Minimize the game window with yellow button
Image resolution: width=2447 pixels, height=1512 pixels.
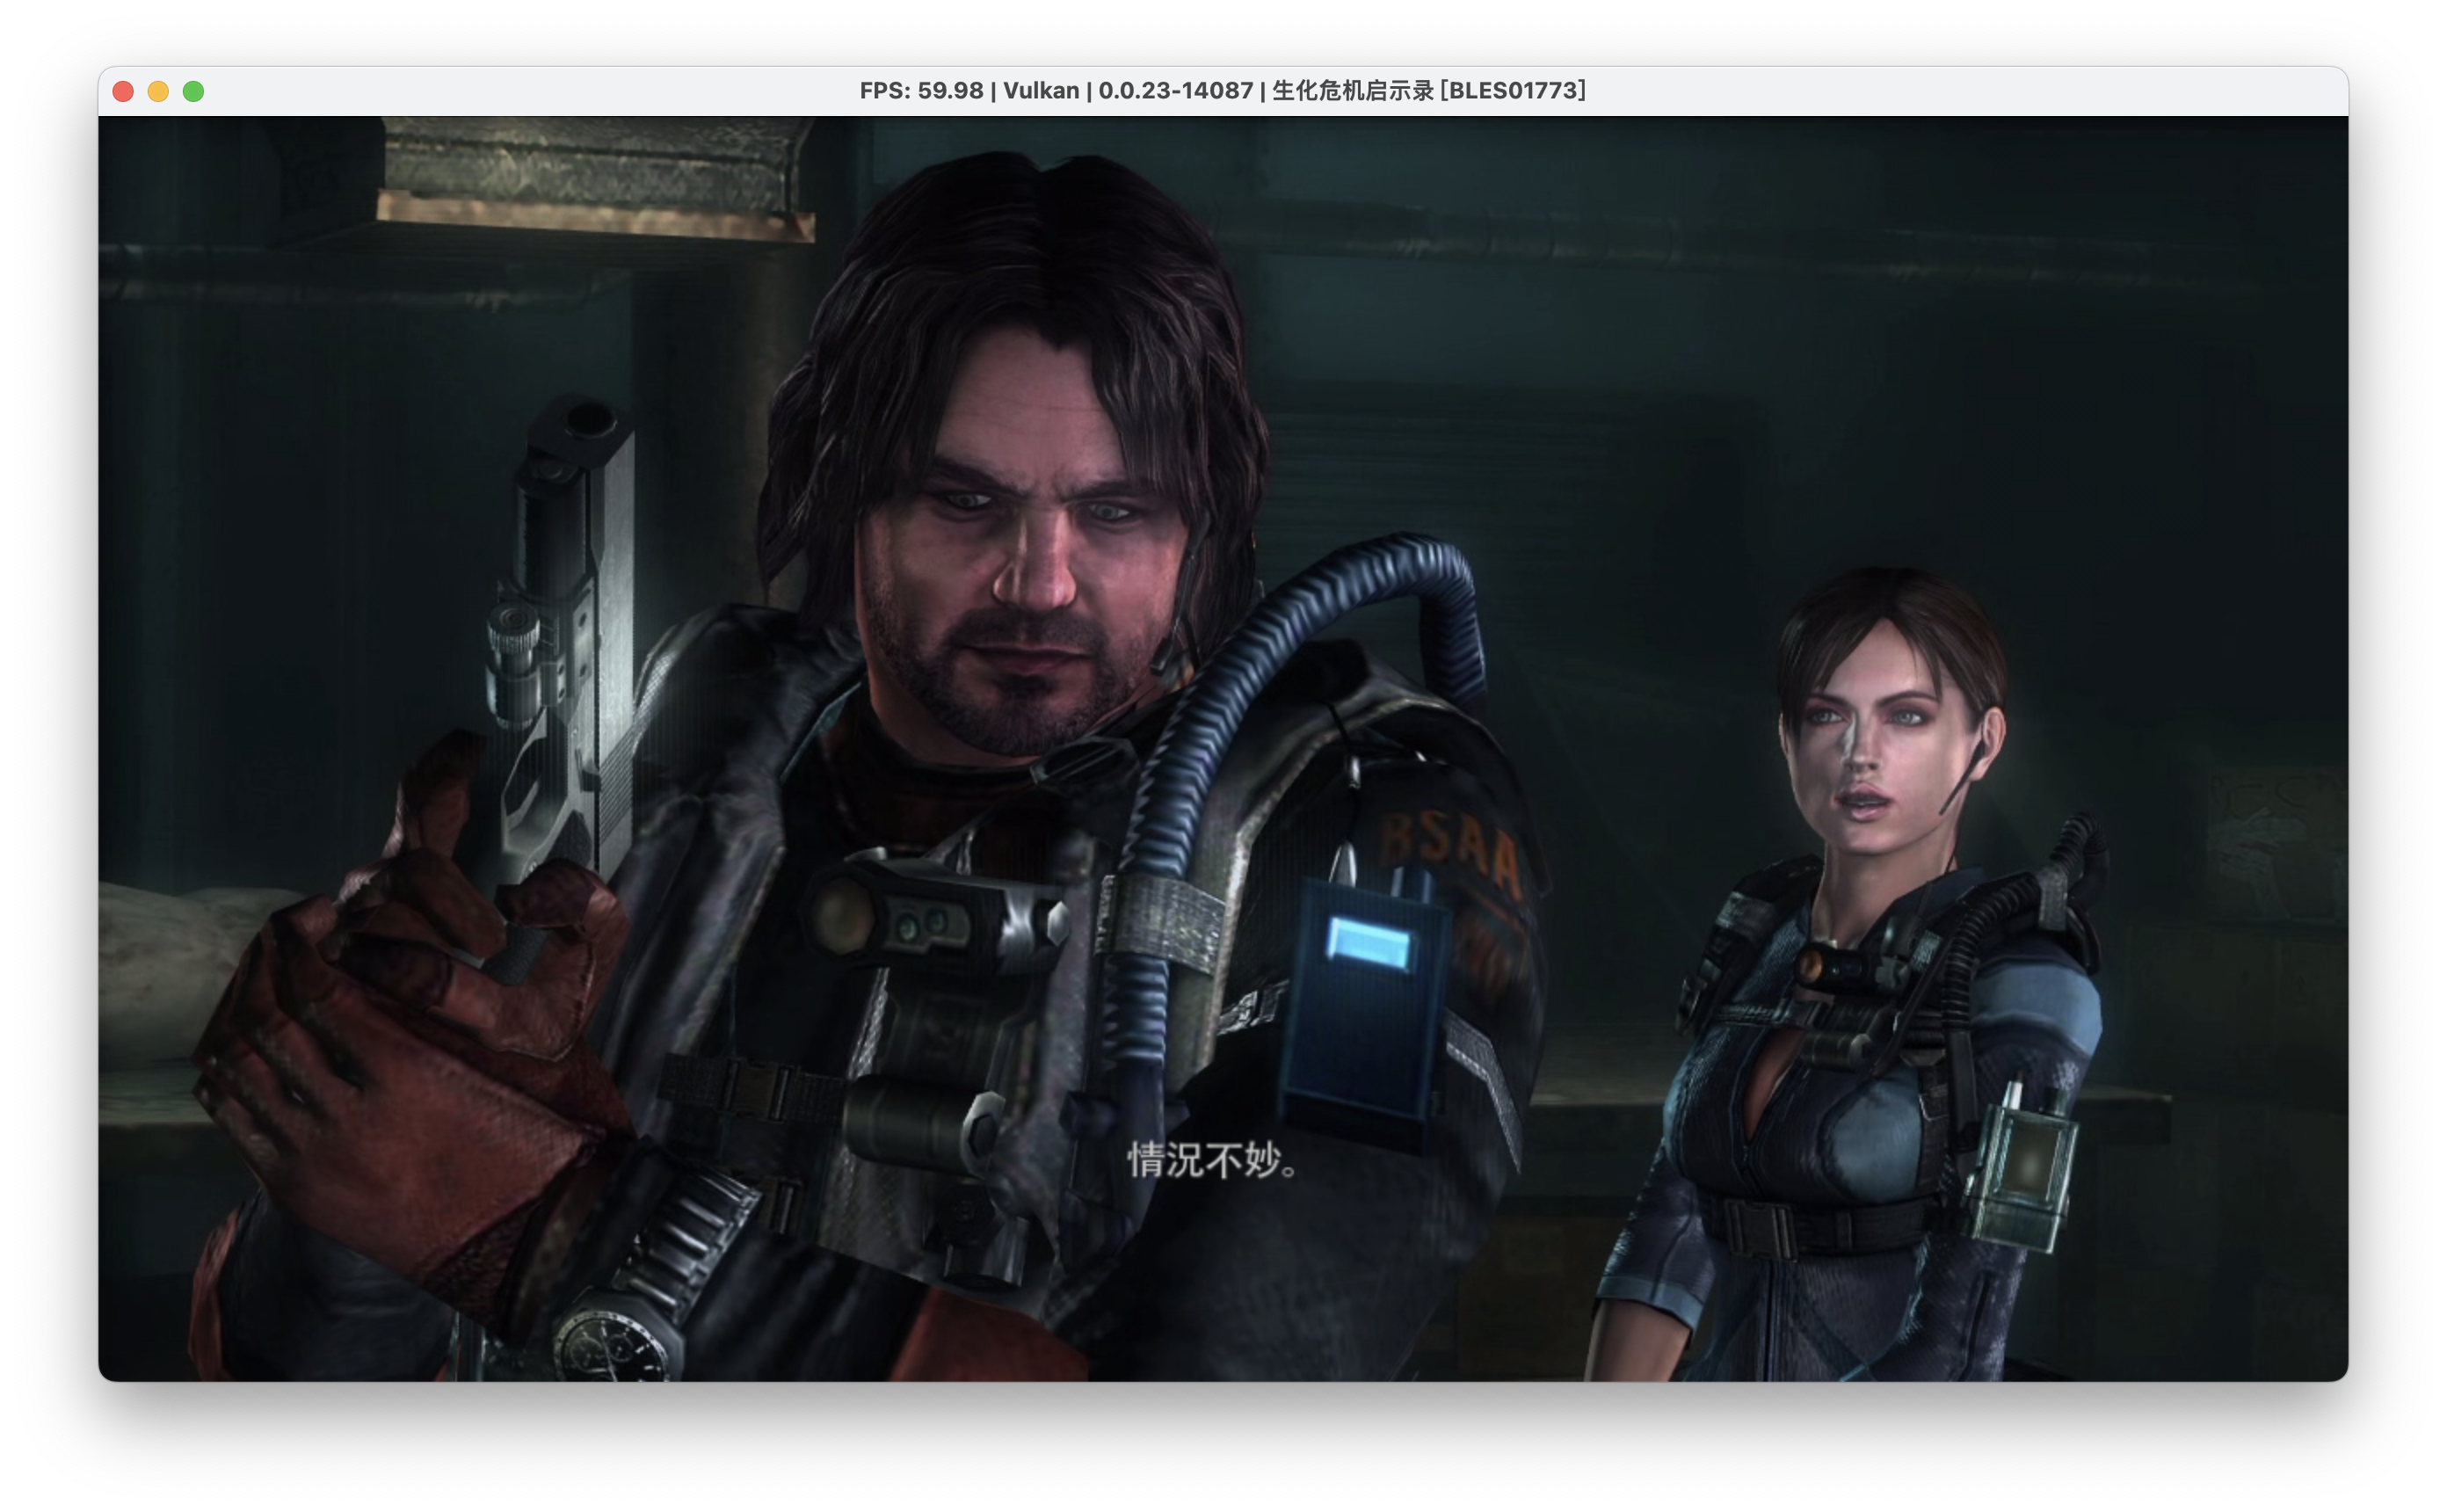pyautogui.click(x=158, y=91)
